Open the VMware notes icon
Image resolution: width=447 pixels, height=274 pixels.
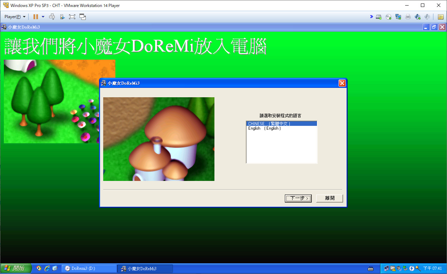tap(440, 17)
